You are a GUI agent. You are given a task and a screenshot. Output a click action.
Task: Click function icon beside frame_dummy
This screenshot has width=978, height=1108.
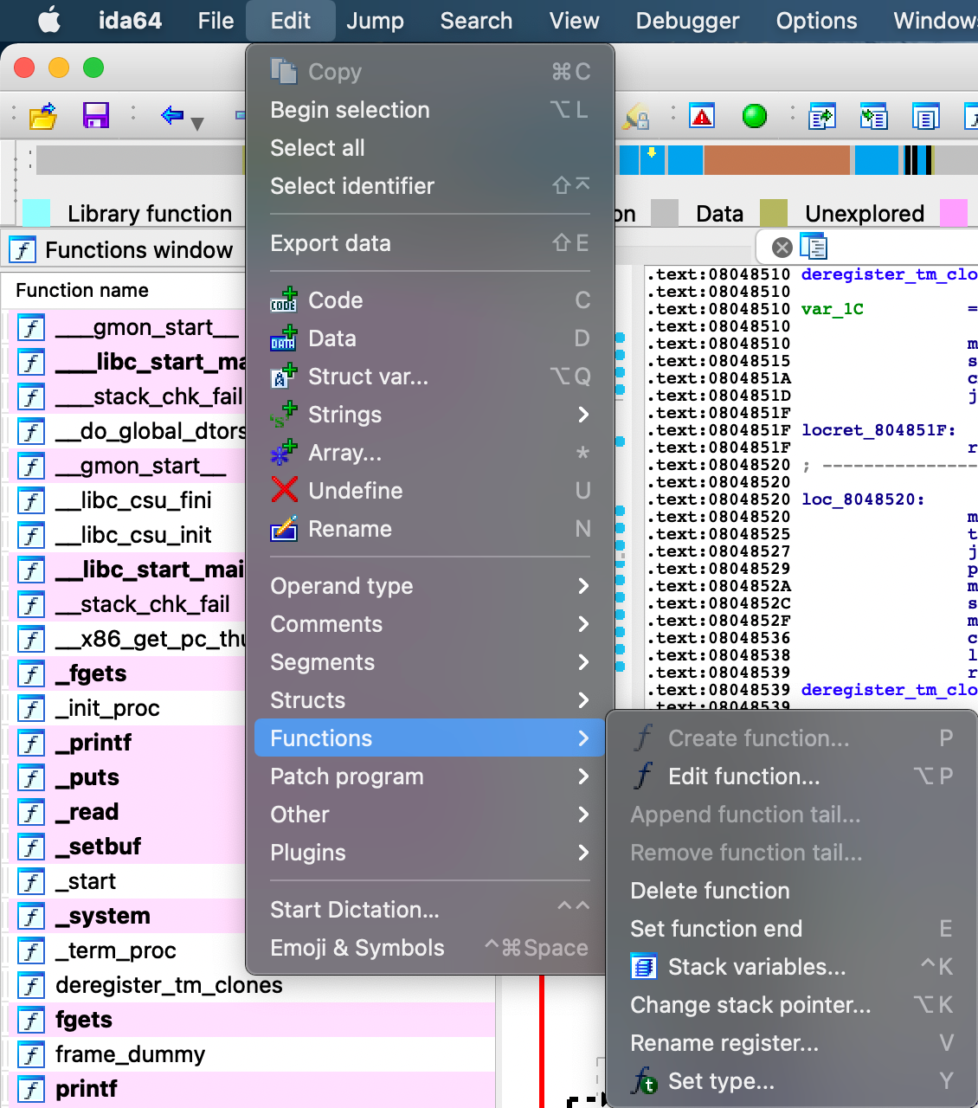pyautogui.click(x=31, y=1054)
